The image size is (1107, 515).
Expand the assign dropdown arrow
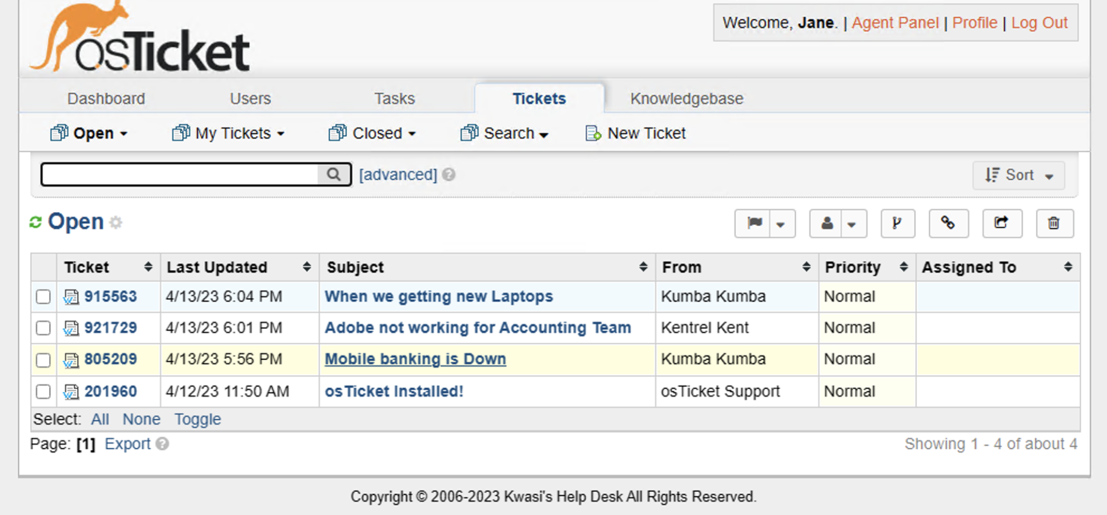coord(852,224)
